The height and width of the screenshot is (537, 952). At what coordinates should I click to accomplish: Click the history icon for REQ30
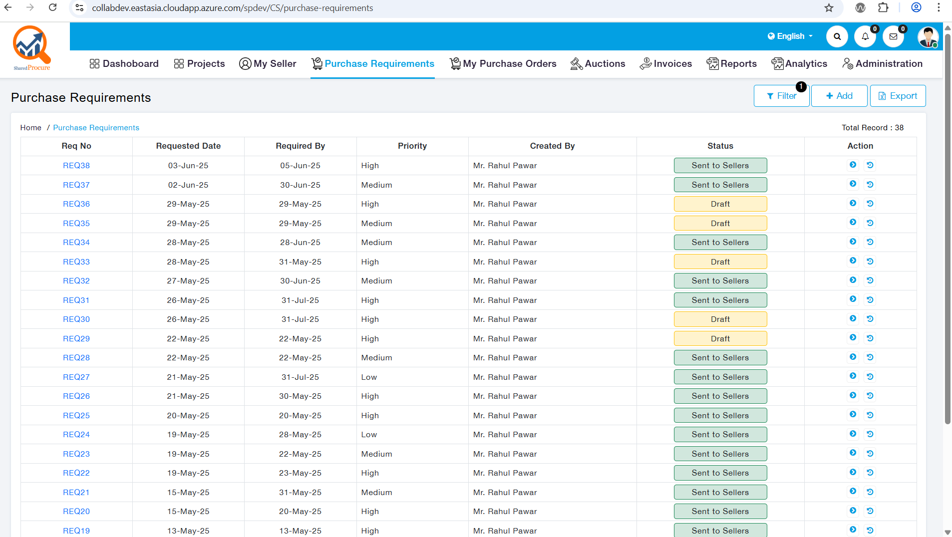(x=870, y=319)
